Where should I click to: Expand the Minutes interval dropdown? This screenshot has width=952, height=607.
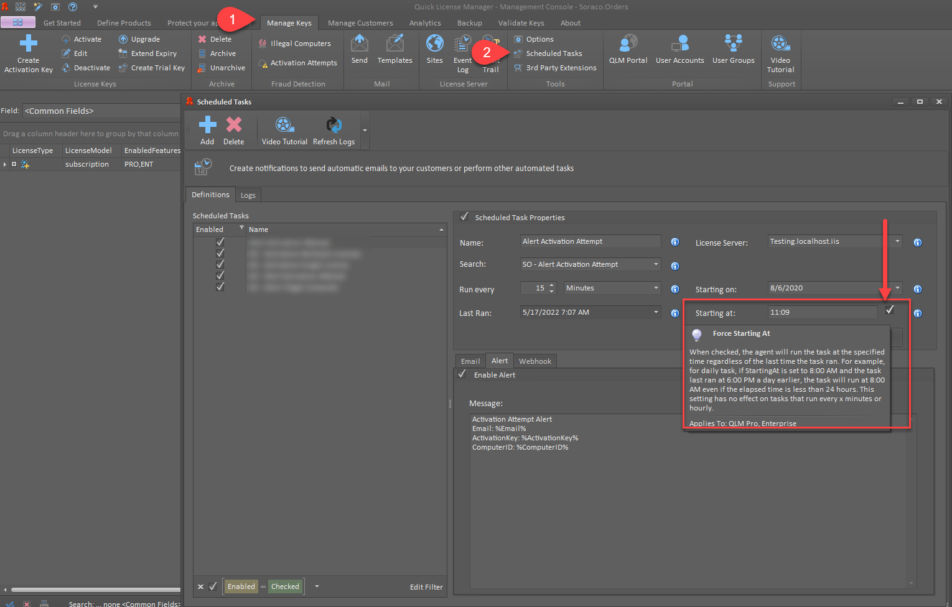click(656, 288)
